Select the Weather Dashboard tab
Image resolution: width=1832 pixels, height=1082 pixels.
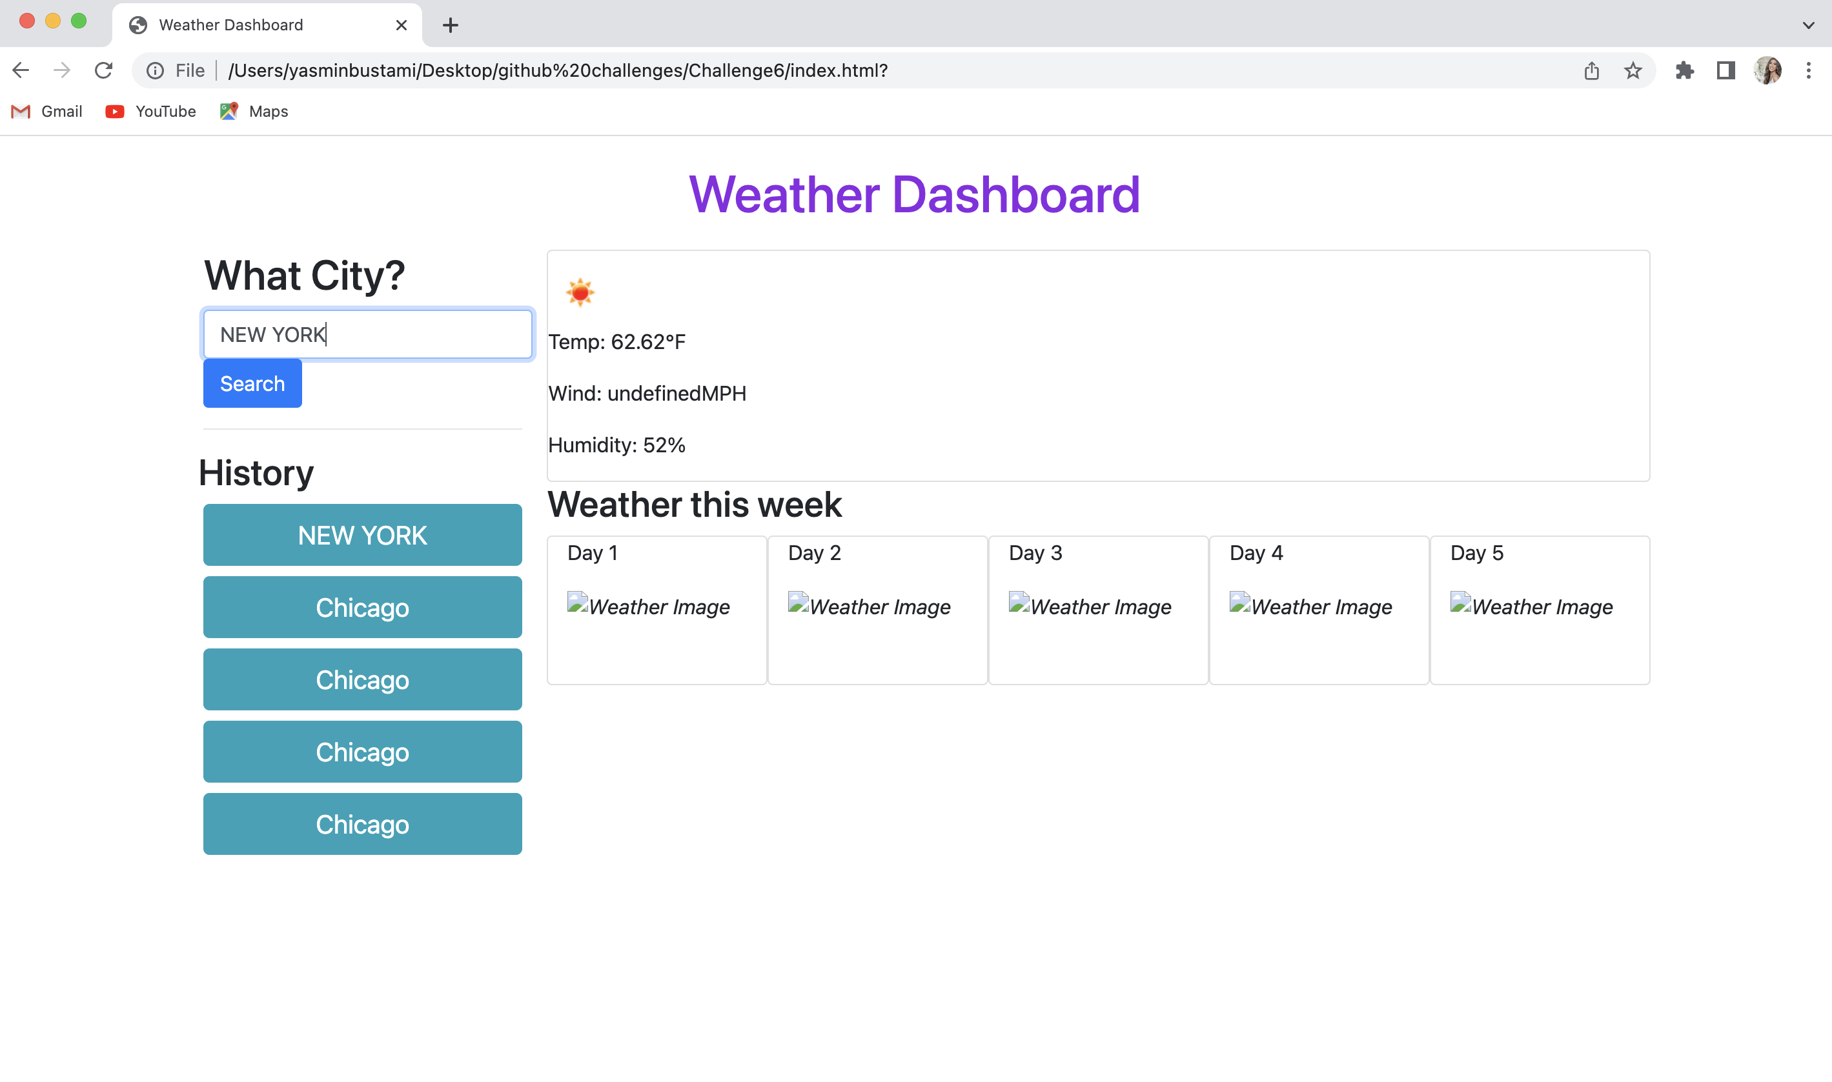point(267,26)
